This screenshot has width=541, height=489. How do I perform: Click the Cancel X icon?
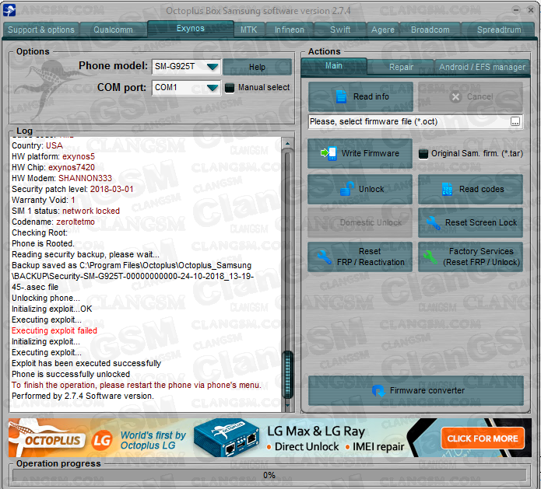[455, 97]
